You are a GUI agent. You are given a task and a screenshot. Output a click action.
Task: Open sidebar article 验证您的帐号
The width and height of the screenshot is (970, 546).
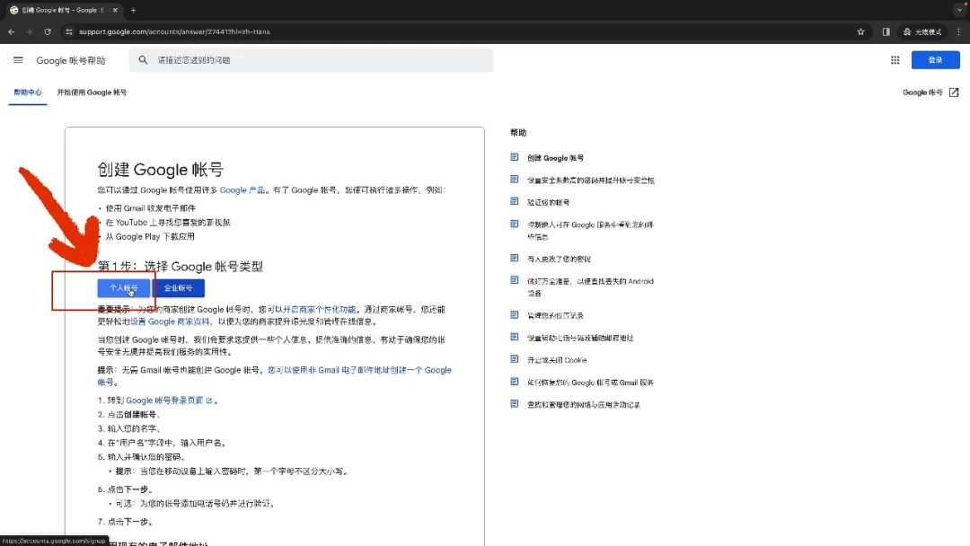(x=548, y=202)
